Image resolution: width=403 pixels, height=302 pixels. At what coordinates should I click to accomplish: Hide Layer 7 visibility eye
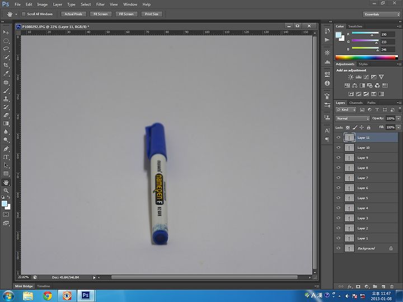tap(338, 178)
